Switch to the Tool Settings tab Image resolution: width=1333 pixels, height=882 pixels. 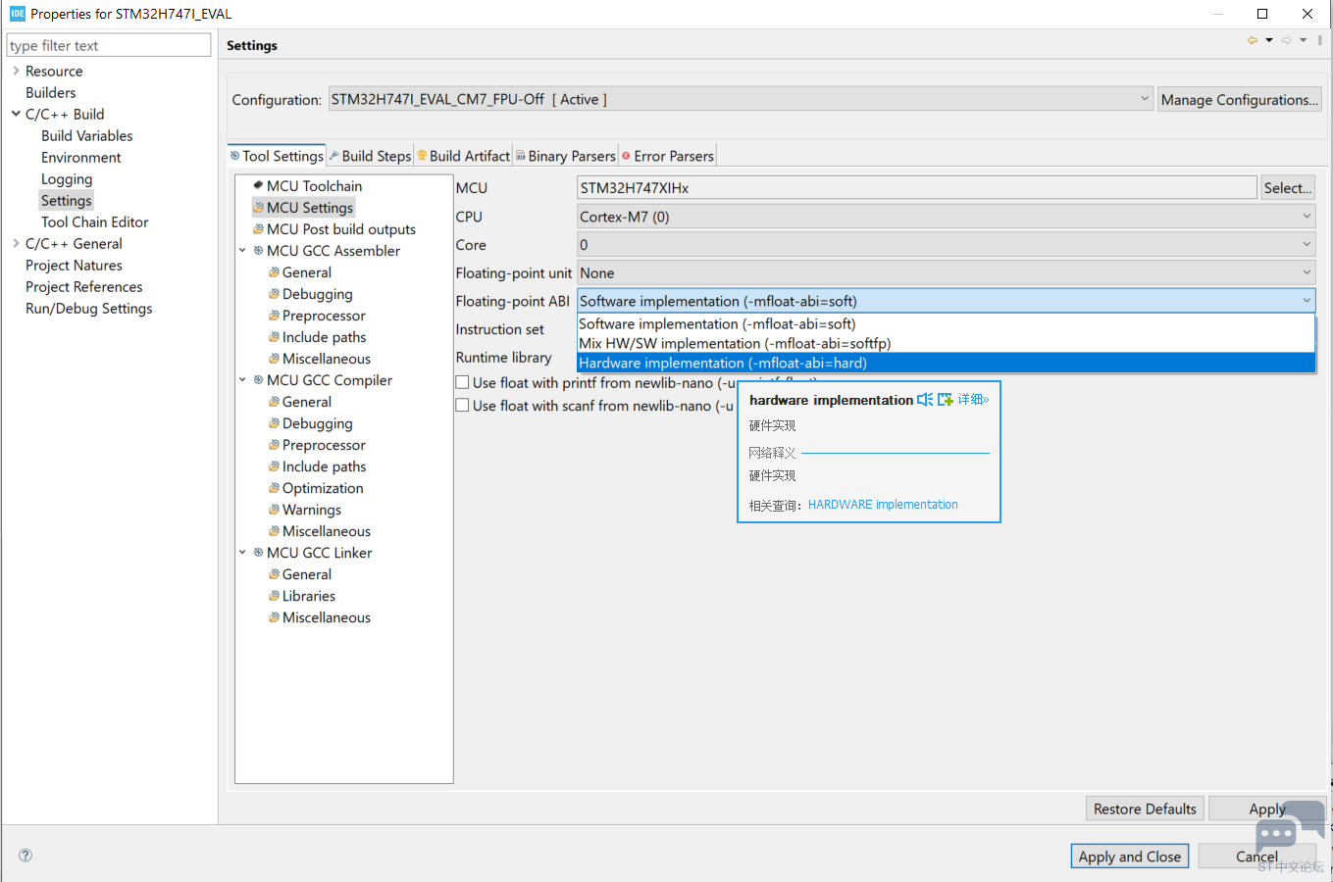pyautogui.click(x=276, y=156)
